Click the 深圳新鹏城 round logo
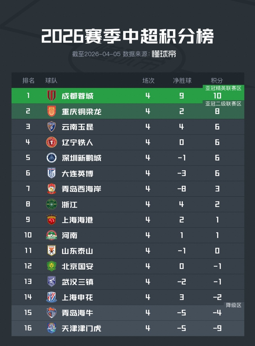 point(52,158)
